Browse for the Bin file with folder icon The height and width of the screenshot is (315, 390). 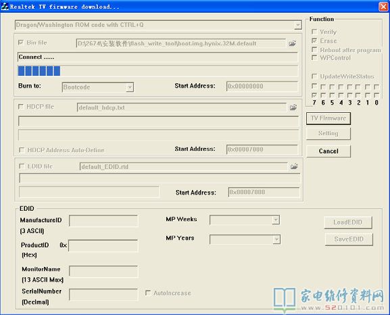click(x=292, y=43)
